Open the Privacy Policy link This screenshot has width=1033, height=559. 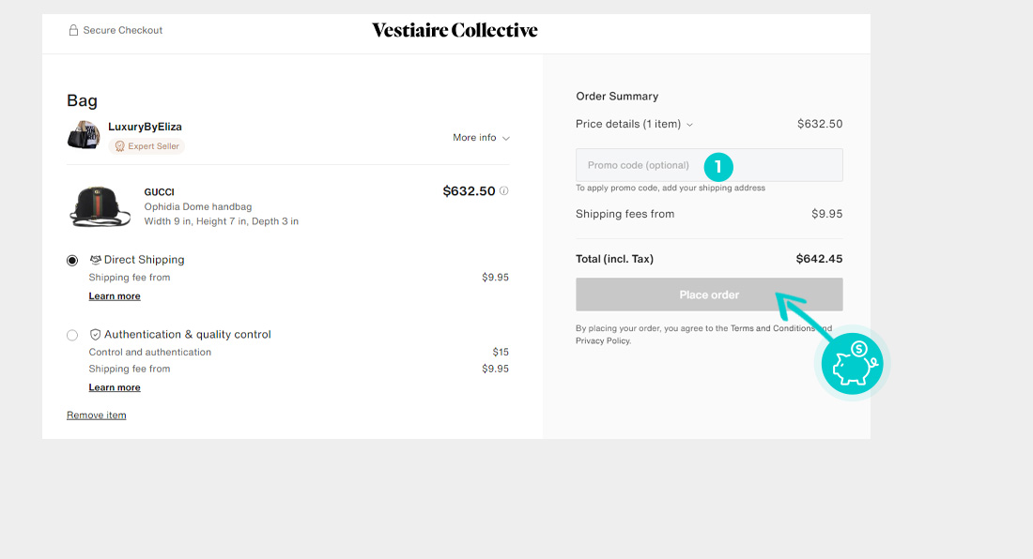pos(603,341)
